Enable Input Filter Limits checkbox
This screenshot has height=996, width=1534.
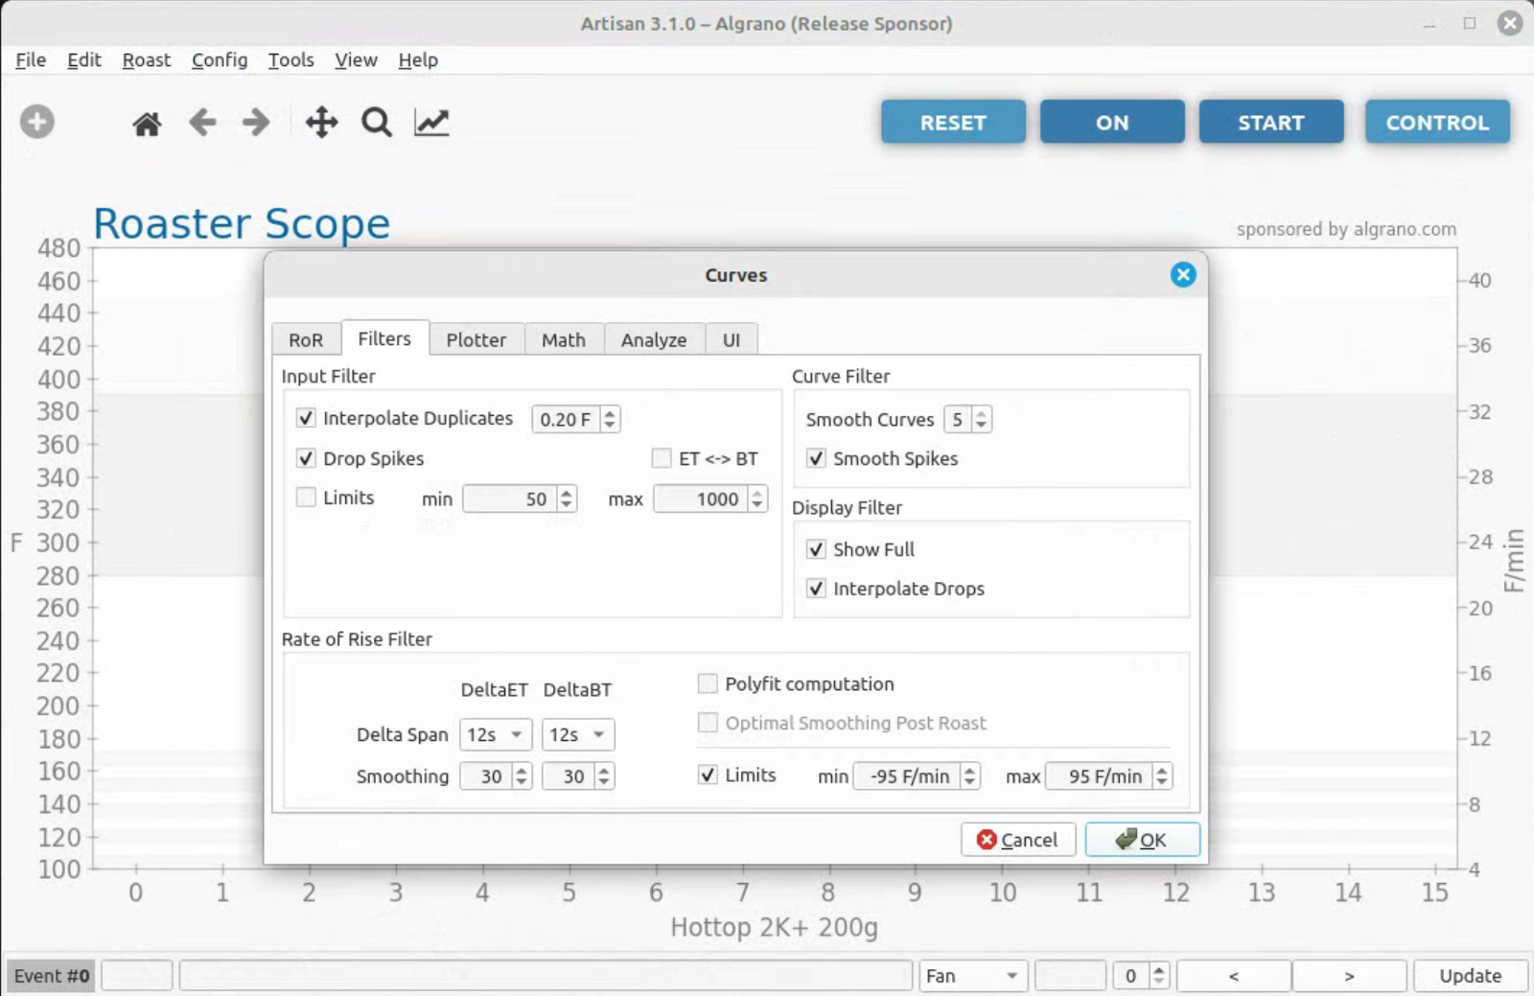(306, 498)
